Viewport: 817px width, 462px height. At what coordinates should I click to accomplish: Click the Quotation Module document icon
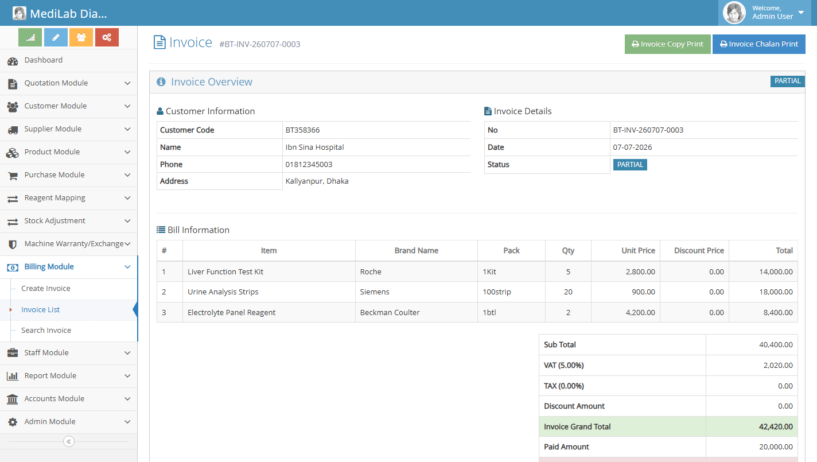coord(13,84)
